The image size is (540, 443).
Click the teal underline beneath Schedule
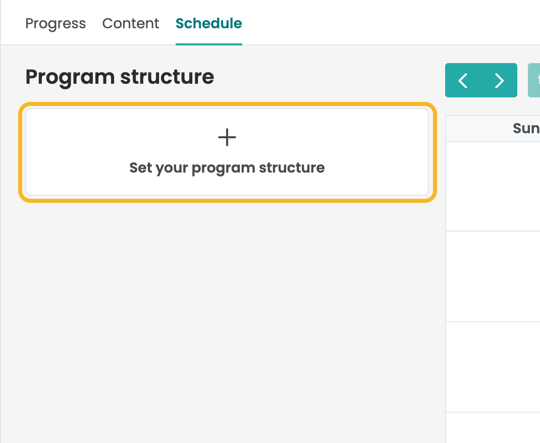tap(209, 44)
